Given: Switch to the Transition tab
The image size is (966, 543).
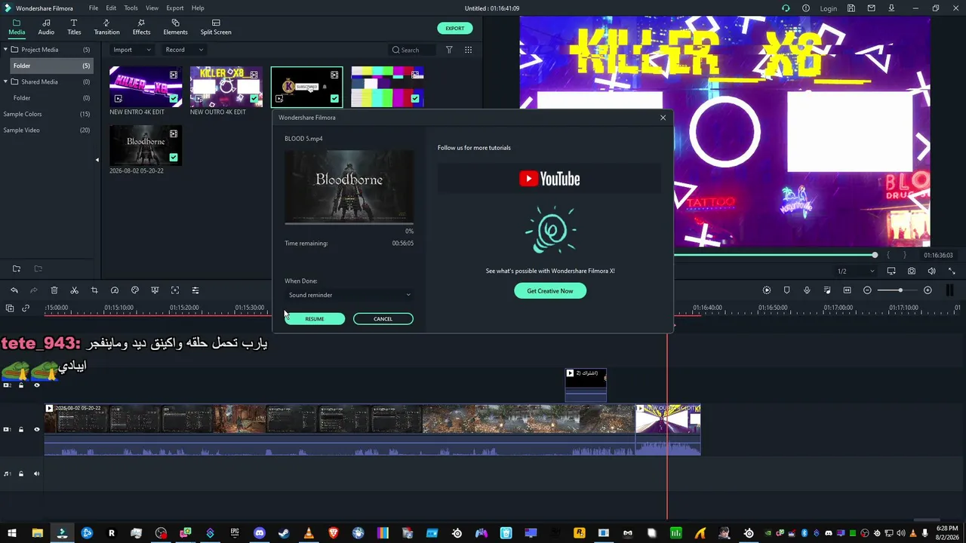Looking at the screenshot, I should point(106,27).
